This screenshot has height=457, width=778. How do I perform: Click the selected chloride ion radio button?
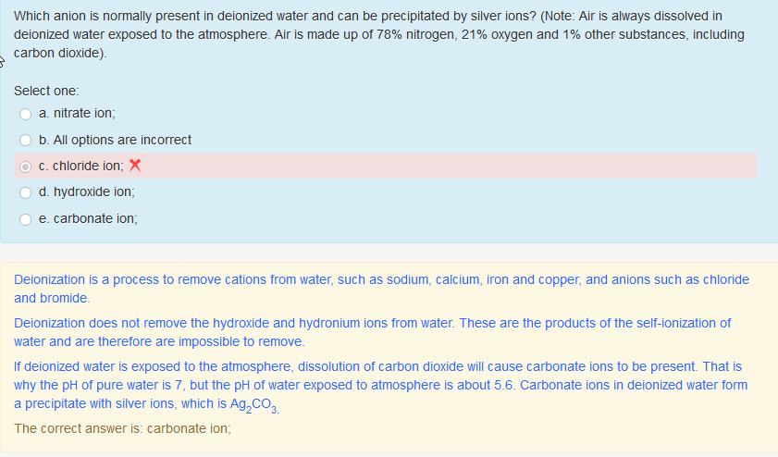click(x=26, y=167)
